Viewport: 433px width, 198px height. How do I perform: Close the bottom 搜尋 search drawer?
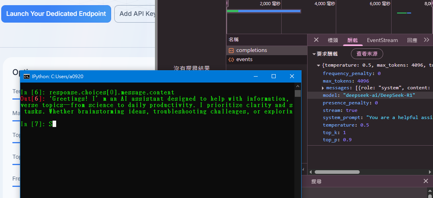[426, 181]
